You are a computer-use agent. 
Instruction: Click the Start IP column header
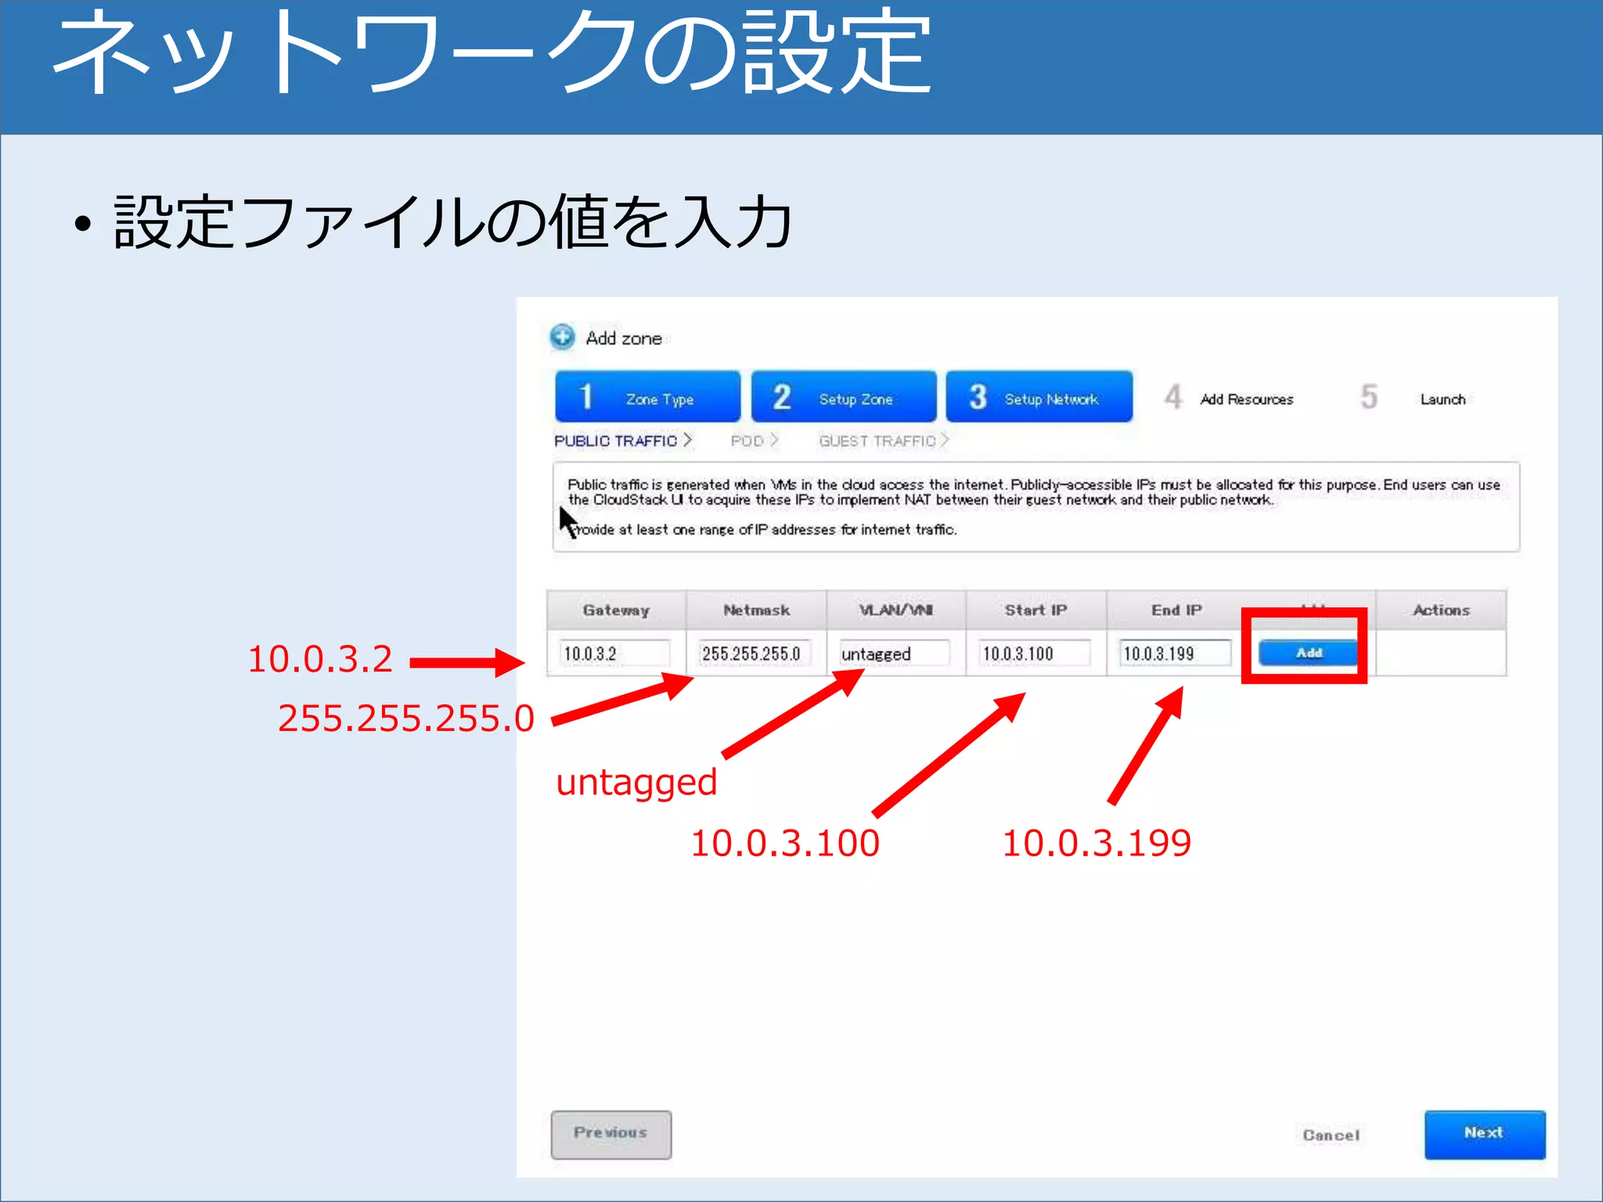click(1036, 610)
